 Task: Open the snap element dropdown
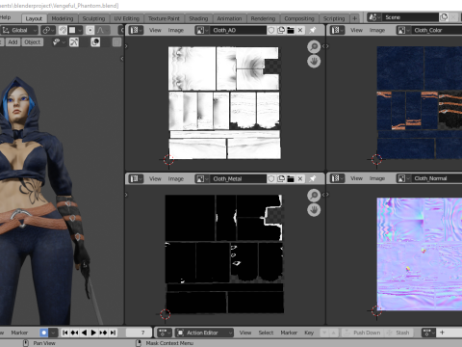point(76,30)
